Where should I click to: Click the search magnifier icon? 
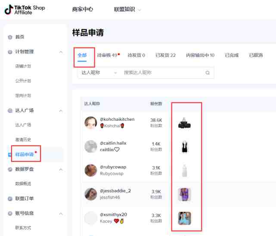pyautogui.click(x=208, y=72)
